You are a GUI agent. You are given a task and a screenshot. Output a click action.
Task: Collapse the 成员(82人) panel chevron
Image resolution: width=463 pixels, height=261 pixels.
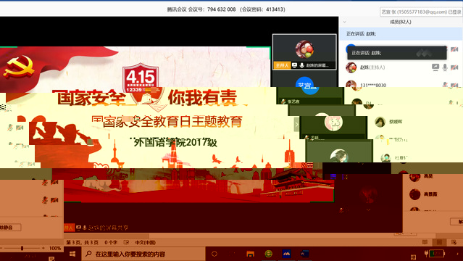[344, 22]
